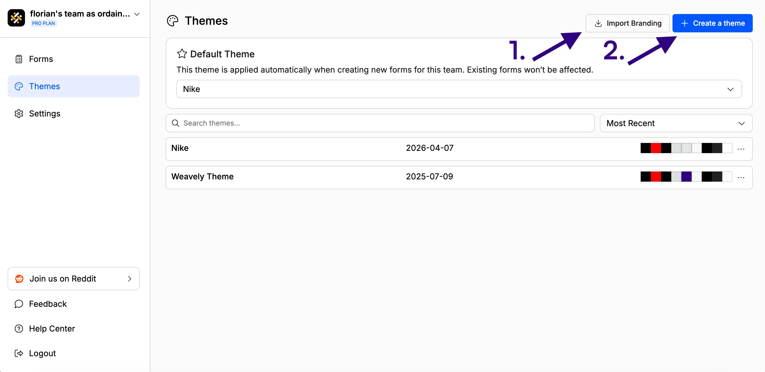
Task: Expand the workspace switcher chevron next to florian's team
Action: click(x=137, y=14)
